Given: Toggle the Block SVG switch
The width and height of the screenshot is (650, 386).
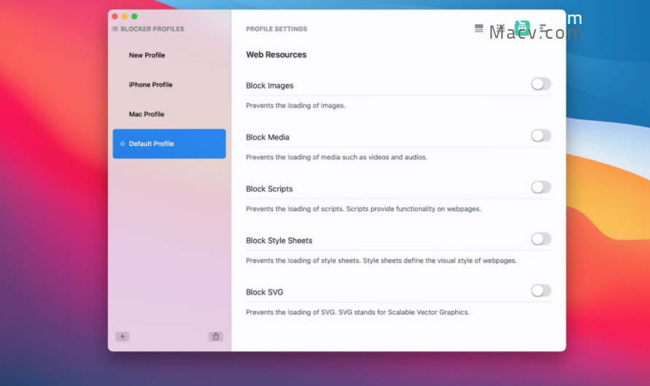Looking at the screenshot, I should point(541,290).
